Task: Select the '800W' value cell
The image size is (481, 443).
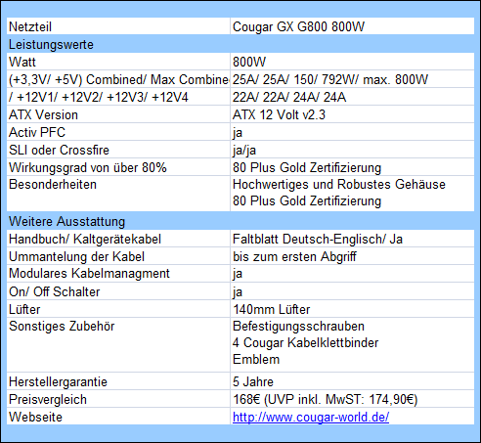Action: tap(352, 62)
